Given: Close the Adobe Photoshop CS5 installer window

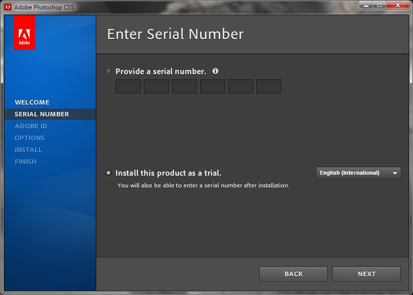Looking at the screenshot, I should click(x=398, y=5).
